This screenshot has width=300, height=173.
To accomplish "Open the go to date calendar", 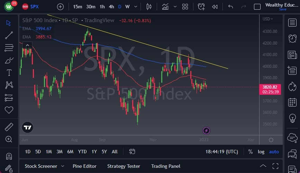I will point(132,152).
